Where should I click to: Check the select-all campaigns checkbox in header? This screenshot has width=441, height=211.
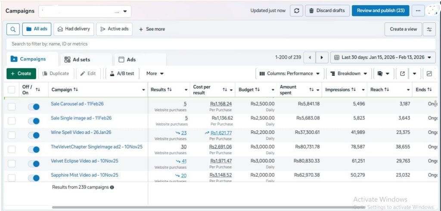pos(12,90)
